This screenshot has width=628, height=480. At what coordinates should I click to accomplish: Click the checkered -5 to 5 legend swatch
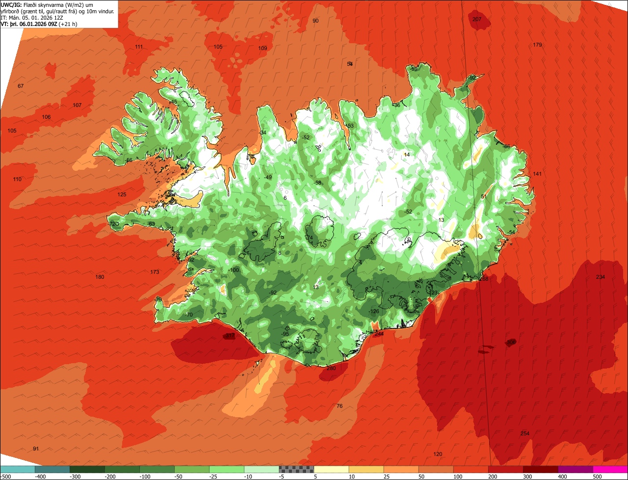pyautogui.click(x=296, y=469)
